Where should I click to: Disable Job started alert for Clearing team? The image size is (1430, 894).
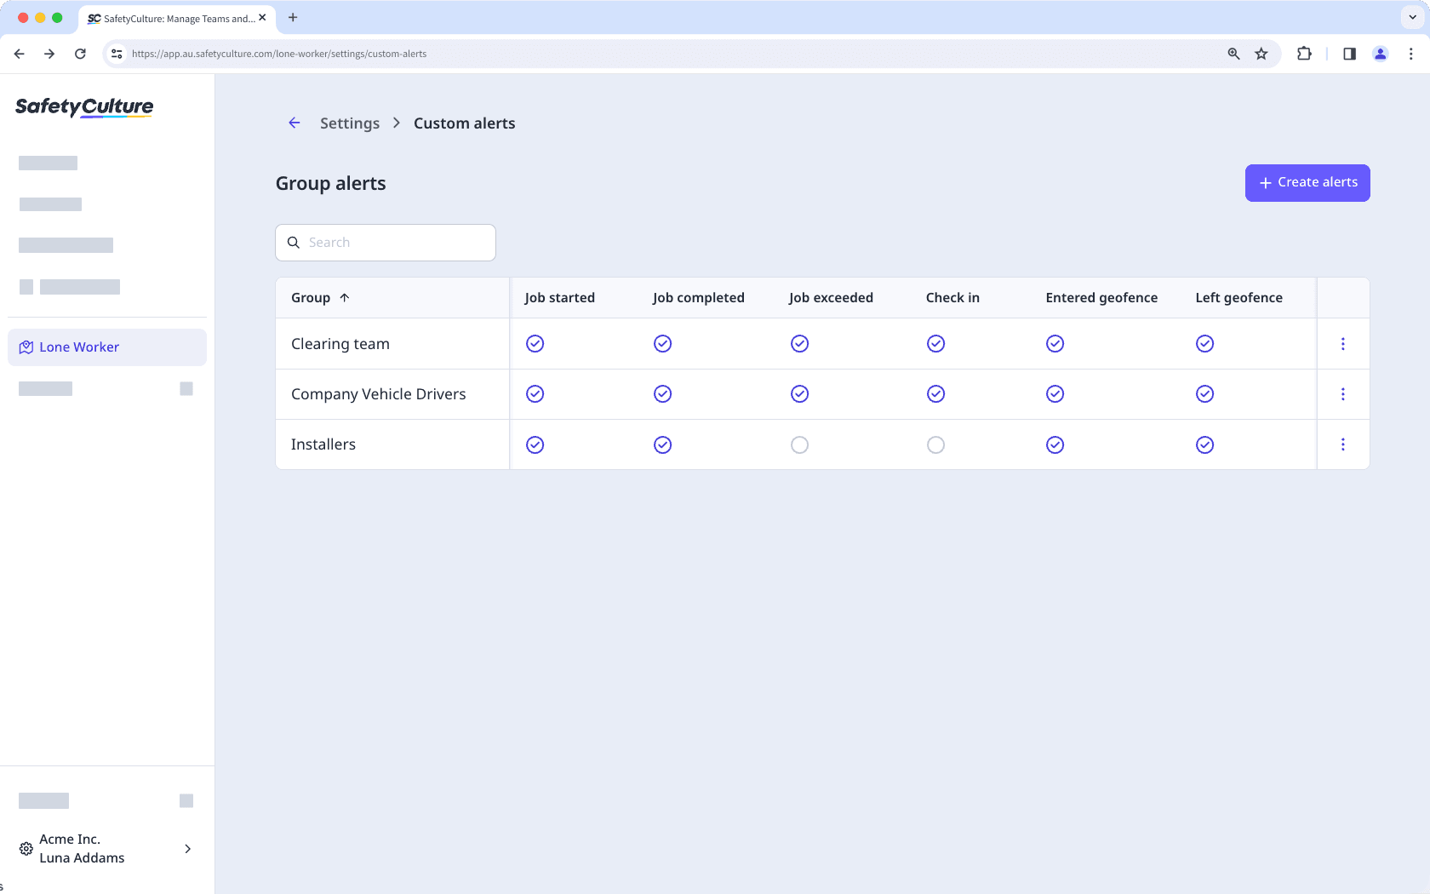tap(535, 343)
